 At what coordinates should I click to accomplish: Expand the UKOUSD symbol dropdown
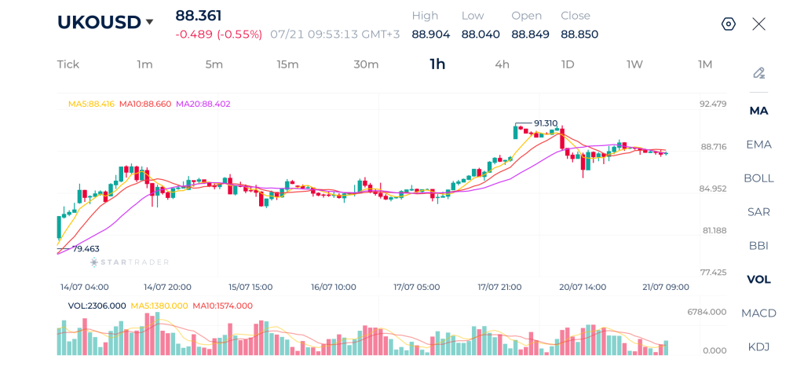(149, 22)
